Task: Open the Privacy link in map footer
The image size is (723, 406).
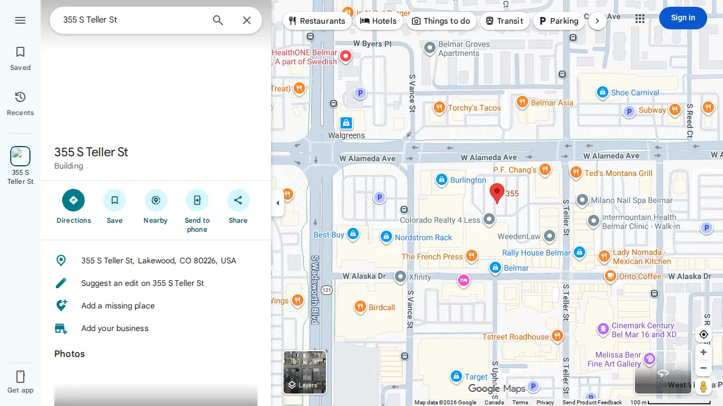Action: point(545,402)
